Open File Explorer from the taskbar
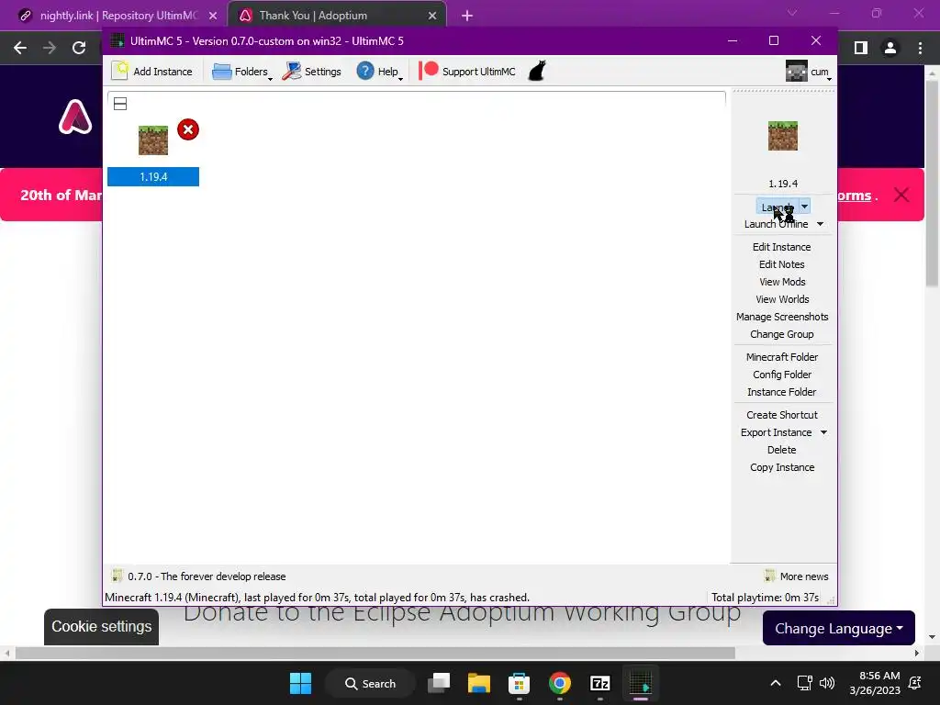The height and width of the screenshot is (705, 940). click(x=479, y=683)
